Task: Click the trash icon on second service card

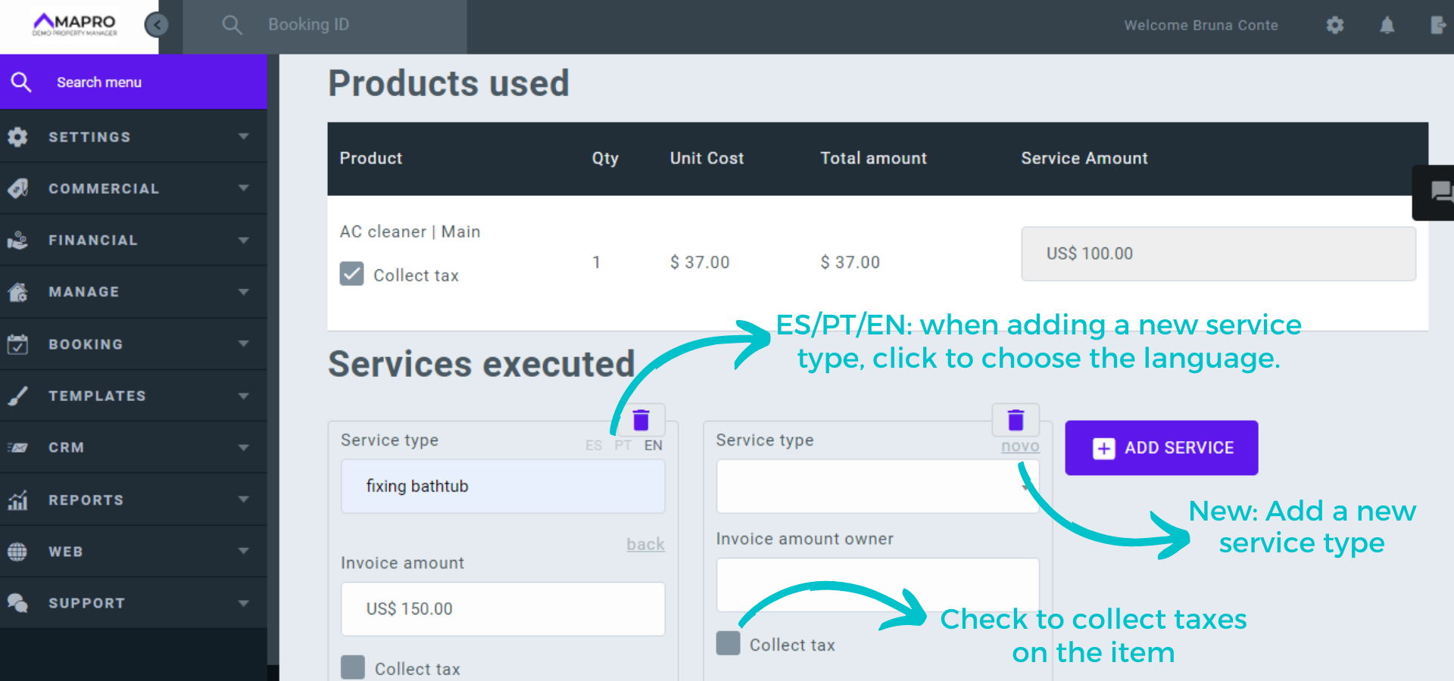Action: pos(1016,420)
